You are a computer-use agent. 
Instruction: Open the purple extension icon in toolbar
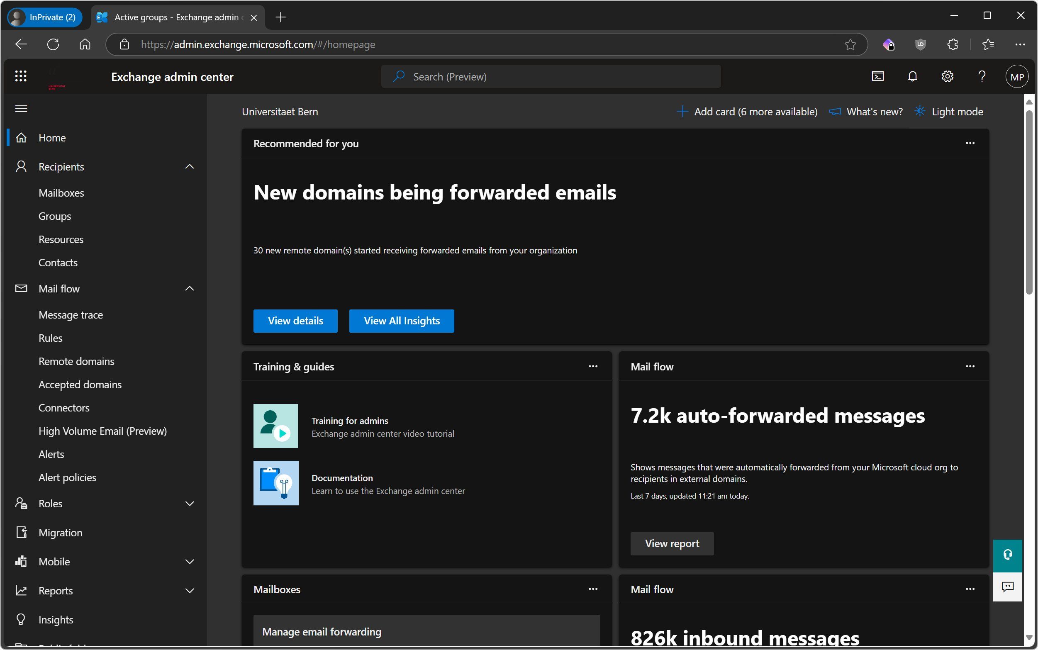[888, 44]
